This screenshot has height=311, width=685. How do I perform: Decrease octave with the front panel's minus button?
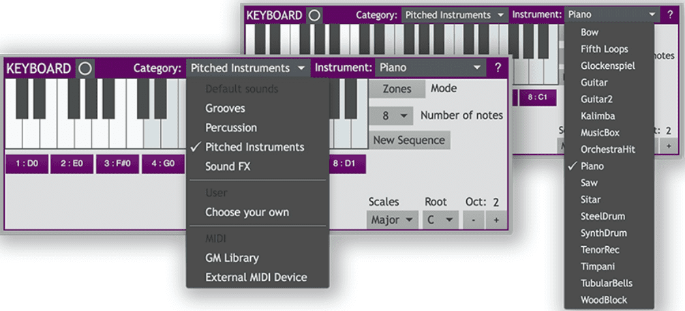pyautogui.click(x=472, y=220)
